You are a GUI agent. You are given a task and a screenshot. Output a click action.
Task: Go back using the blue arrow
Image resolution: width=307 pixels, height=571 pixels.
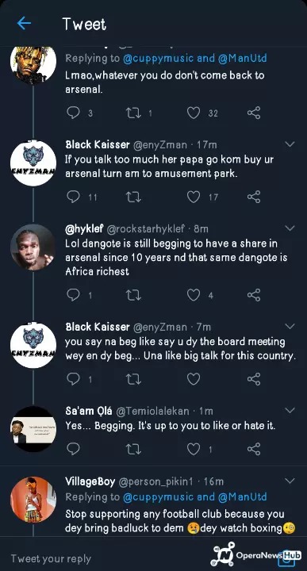click(x=24, y=24)
